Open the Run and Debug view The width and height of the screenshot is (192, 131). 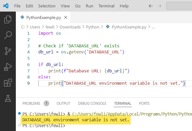(8, 67)
